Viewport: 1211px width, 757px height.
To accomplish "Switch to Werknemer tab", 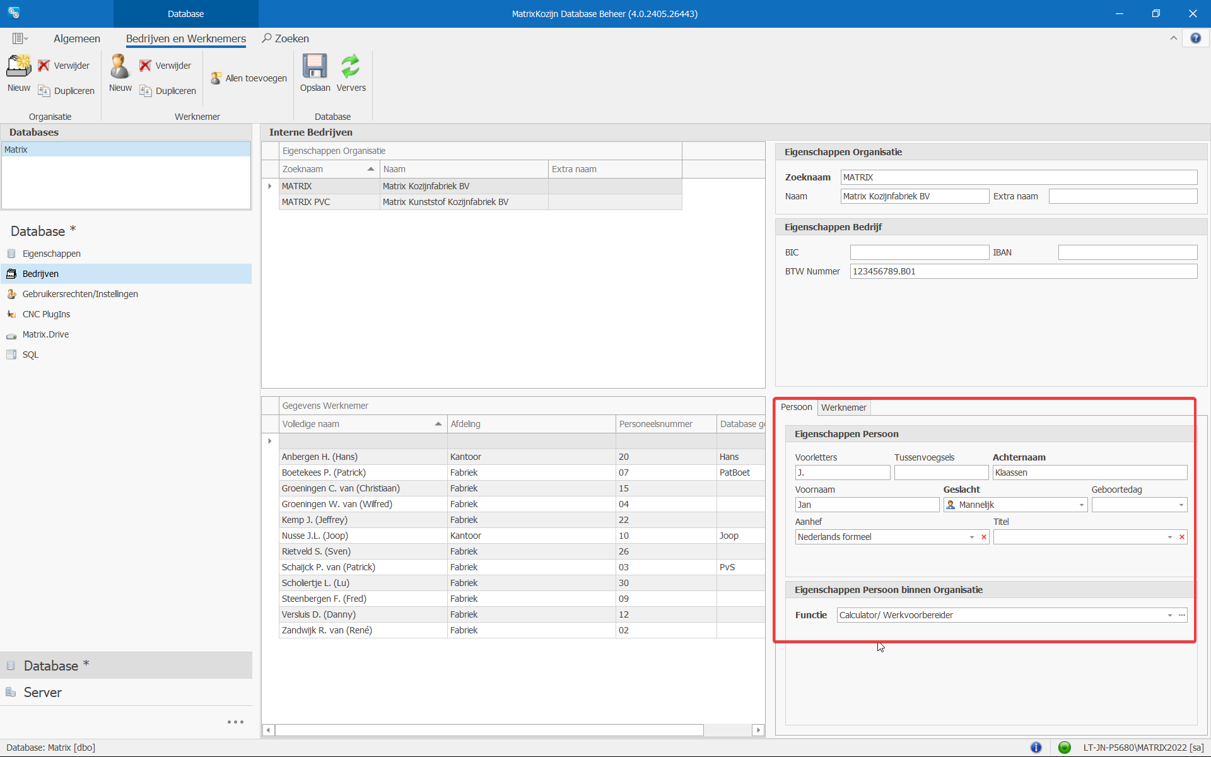I will coord(843,408).
